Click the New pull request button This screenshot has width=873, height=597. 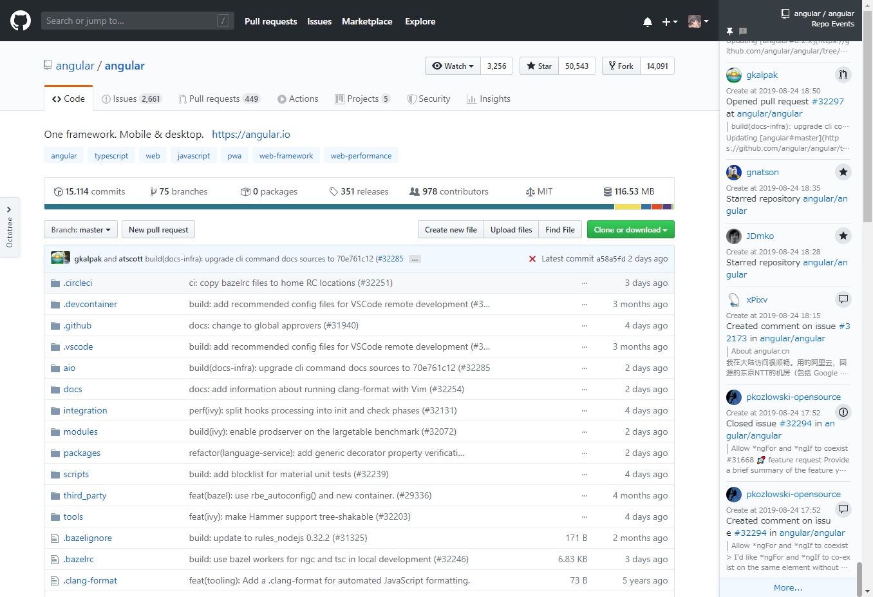pyautogui.click(x=158, y=230)
